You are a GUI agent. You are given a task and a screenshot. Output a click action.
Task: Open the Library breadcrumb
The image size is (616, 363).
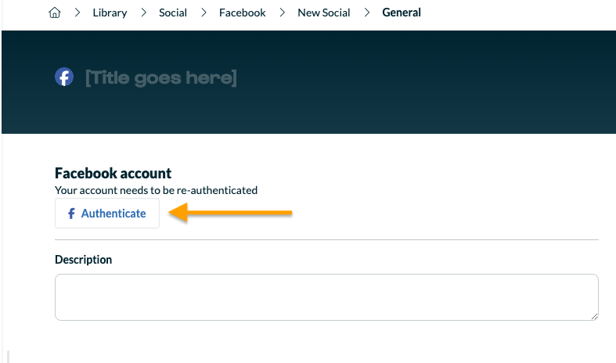coord(110,13)
